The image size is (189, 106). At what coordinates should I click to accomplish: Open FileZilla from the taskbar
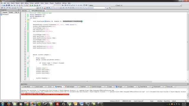pyautogui.click(x=58, y=104)
